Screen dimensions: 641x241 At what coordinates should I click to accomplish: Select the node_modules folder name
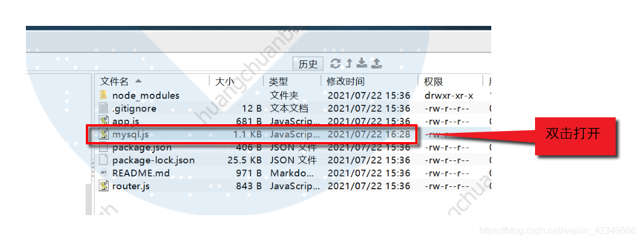tap(146, 95)
